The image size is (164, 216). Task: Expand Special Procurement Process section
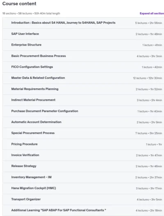click(x=83, y=133)
